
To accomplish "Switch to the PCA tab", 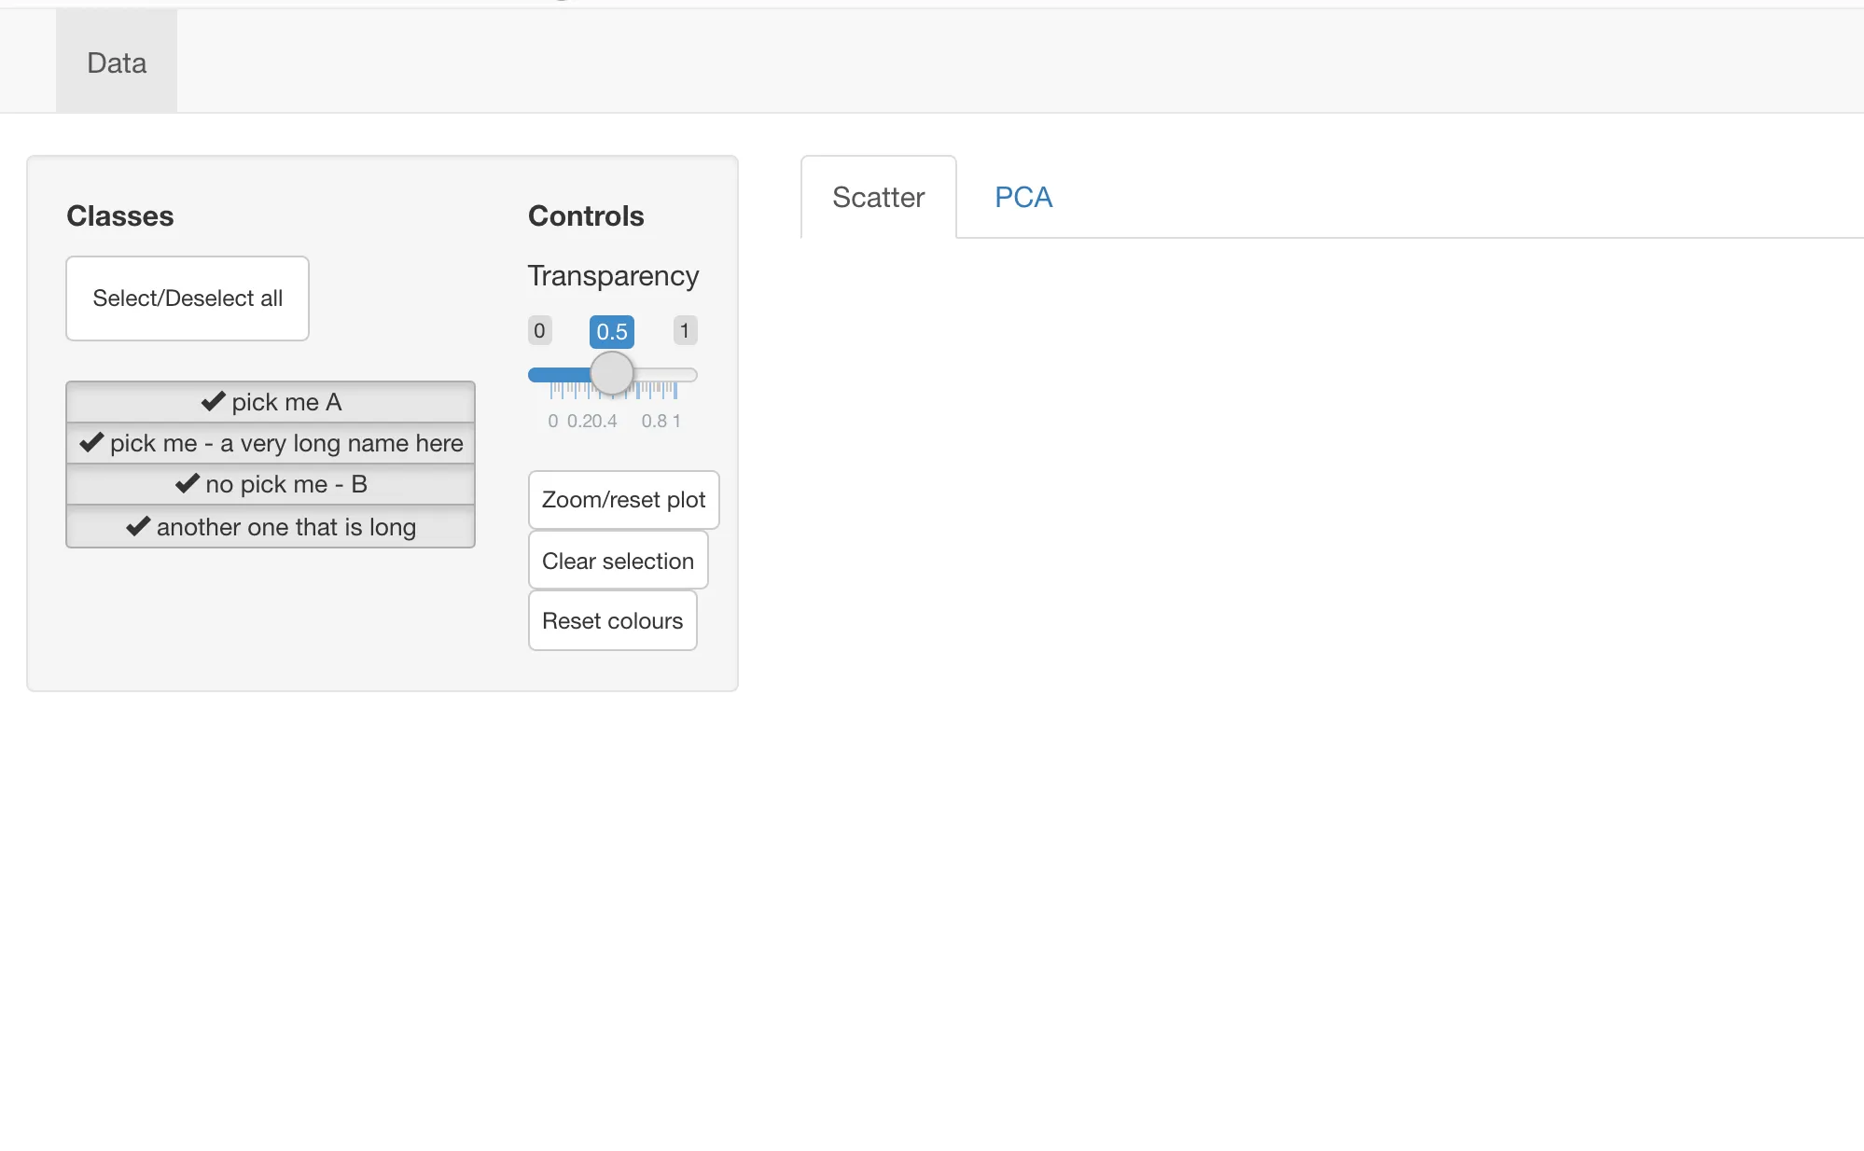I will pos(1022,197).
